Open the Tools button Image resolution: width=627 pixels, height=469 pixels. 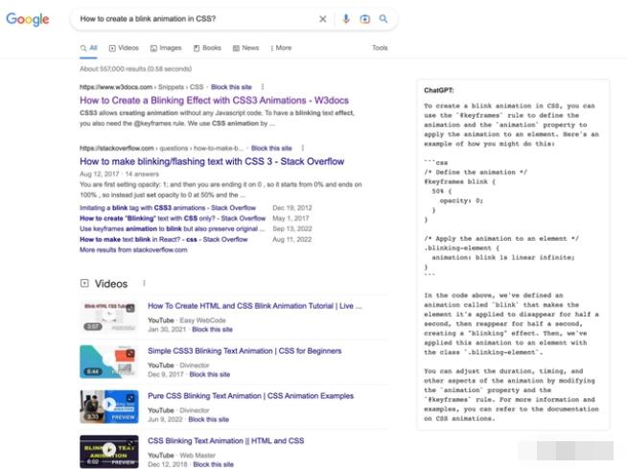(x=380, y=48)
